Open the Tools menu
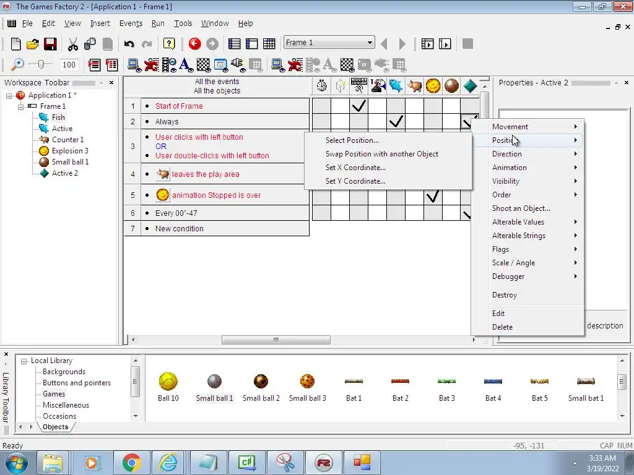The width and height of the screenshot is (634, 475). (183, 24)
